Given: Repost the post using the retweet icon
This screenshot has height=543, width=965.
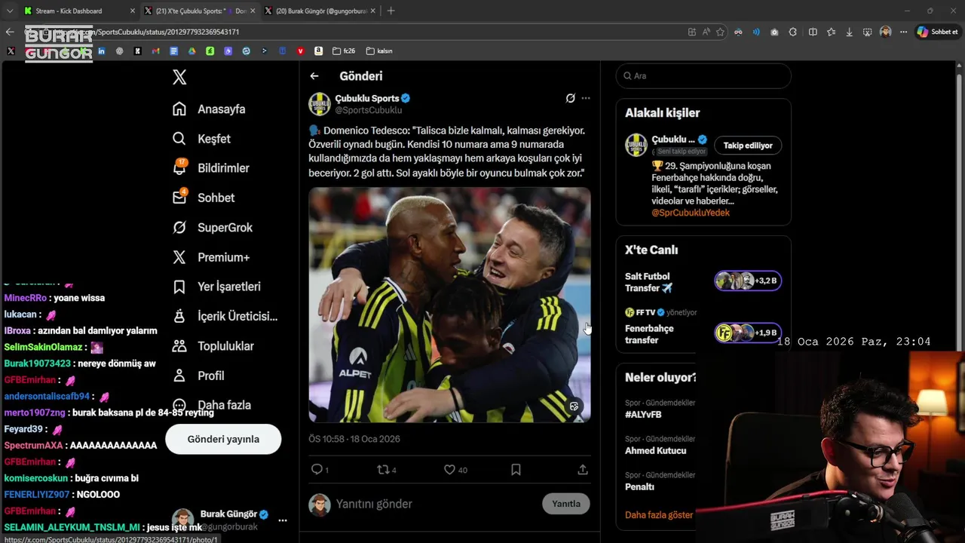Looking at the screenshot, I should click(384, 470).
